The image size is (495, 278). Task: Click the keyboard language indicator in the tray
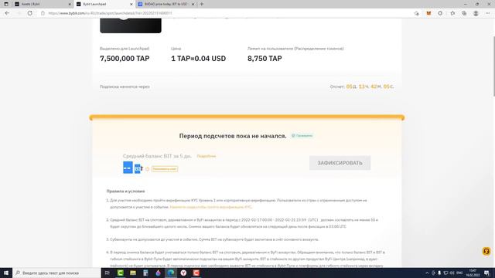(x=459, y=273)
